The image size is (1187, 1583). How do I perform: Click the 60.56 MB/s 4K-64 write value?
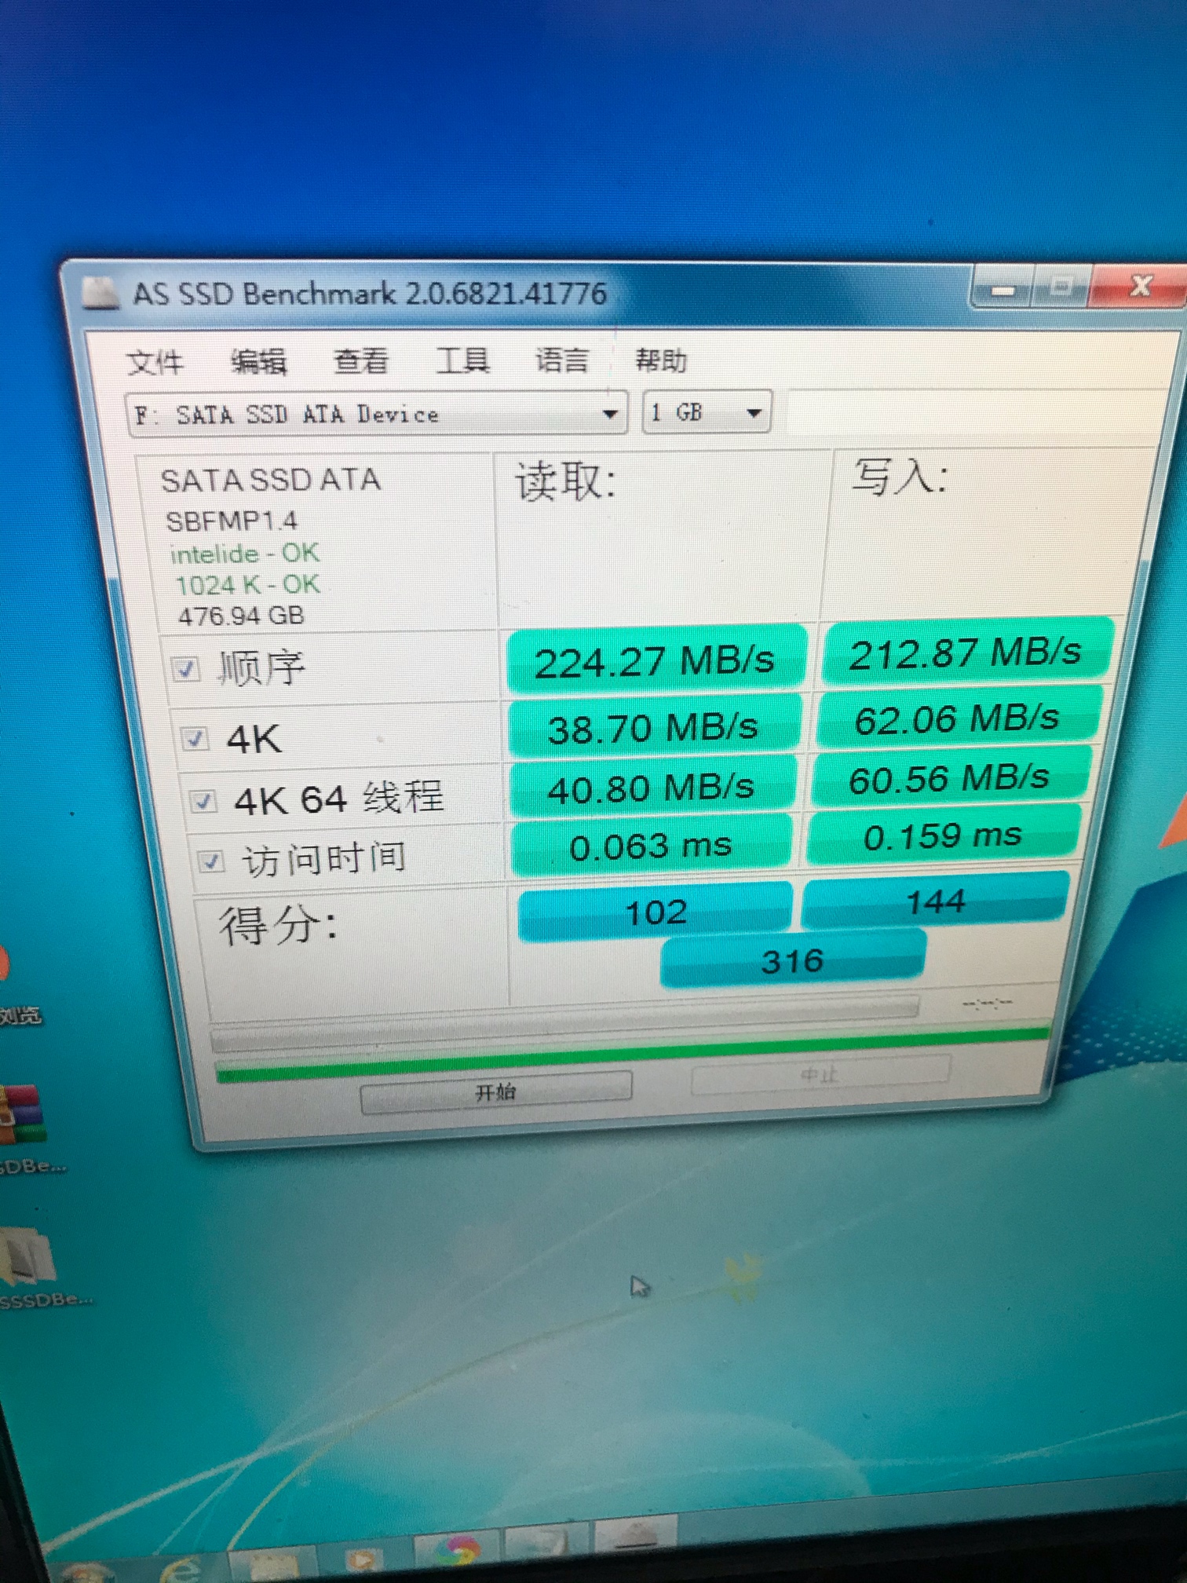click(x=950, y=777)
